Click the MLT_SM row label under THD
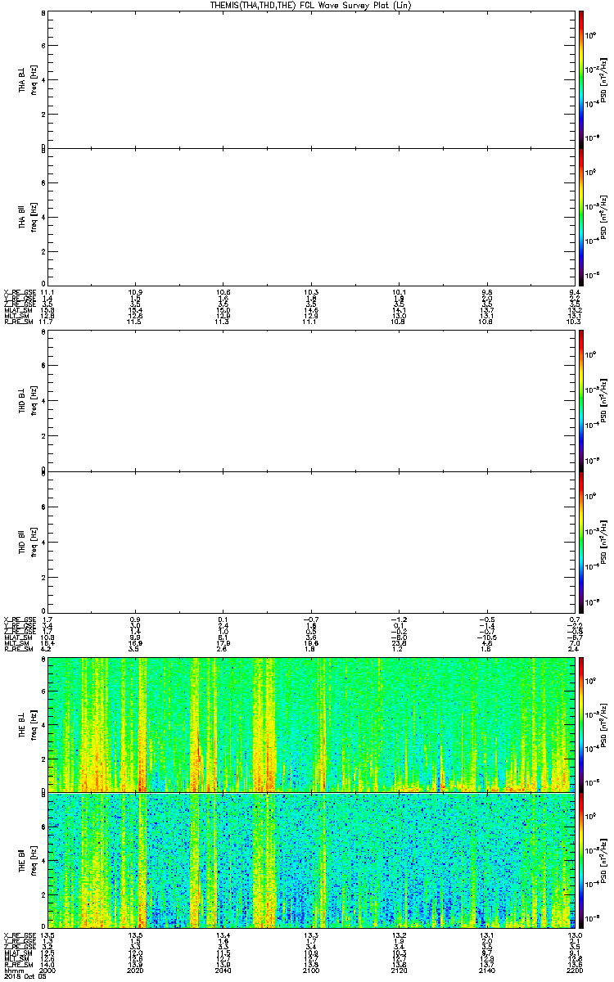The image size is (614, 982). pyautogui.click(x=16, y=644)
